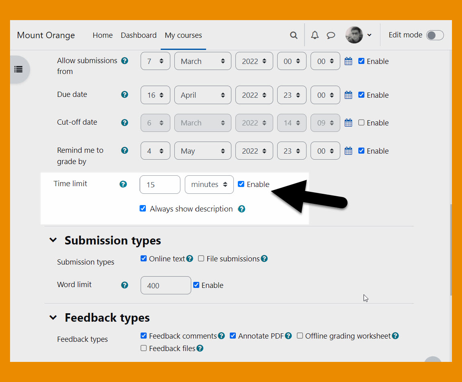462x382 pixels.
Task: Click the Time limit value input field
Action: [159, 185]
